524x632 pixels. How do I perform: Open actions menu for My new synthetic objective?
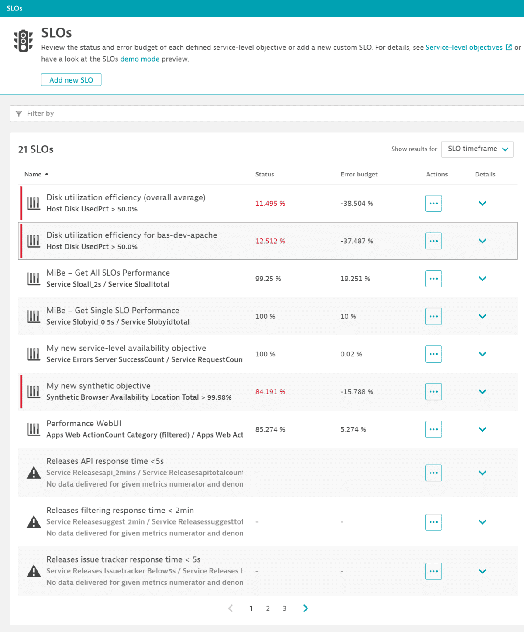click(434, 392)
